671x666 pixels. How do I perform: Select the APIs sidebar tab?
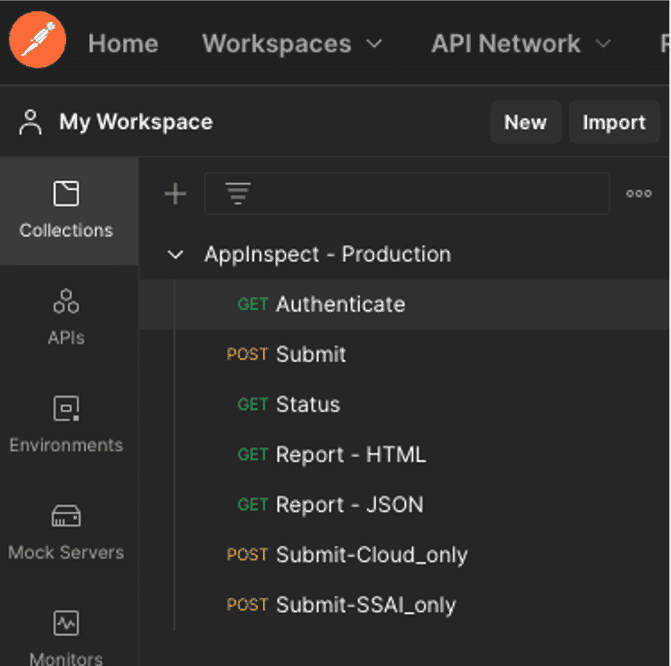pyautogui.click(x=66, y=317)
